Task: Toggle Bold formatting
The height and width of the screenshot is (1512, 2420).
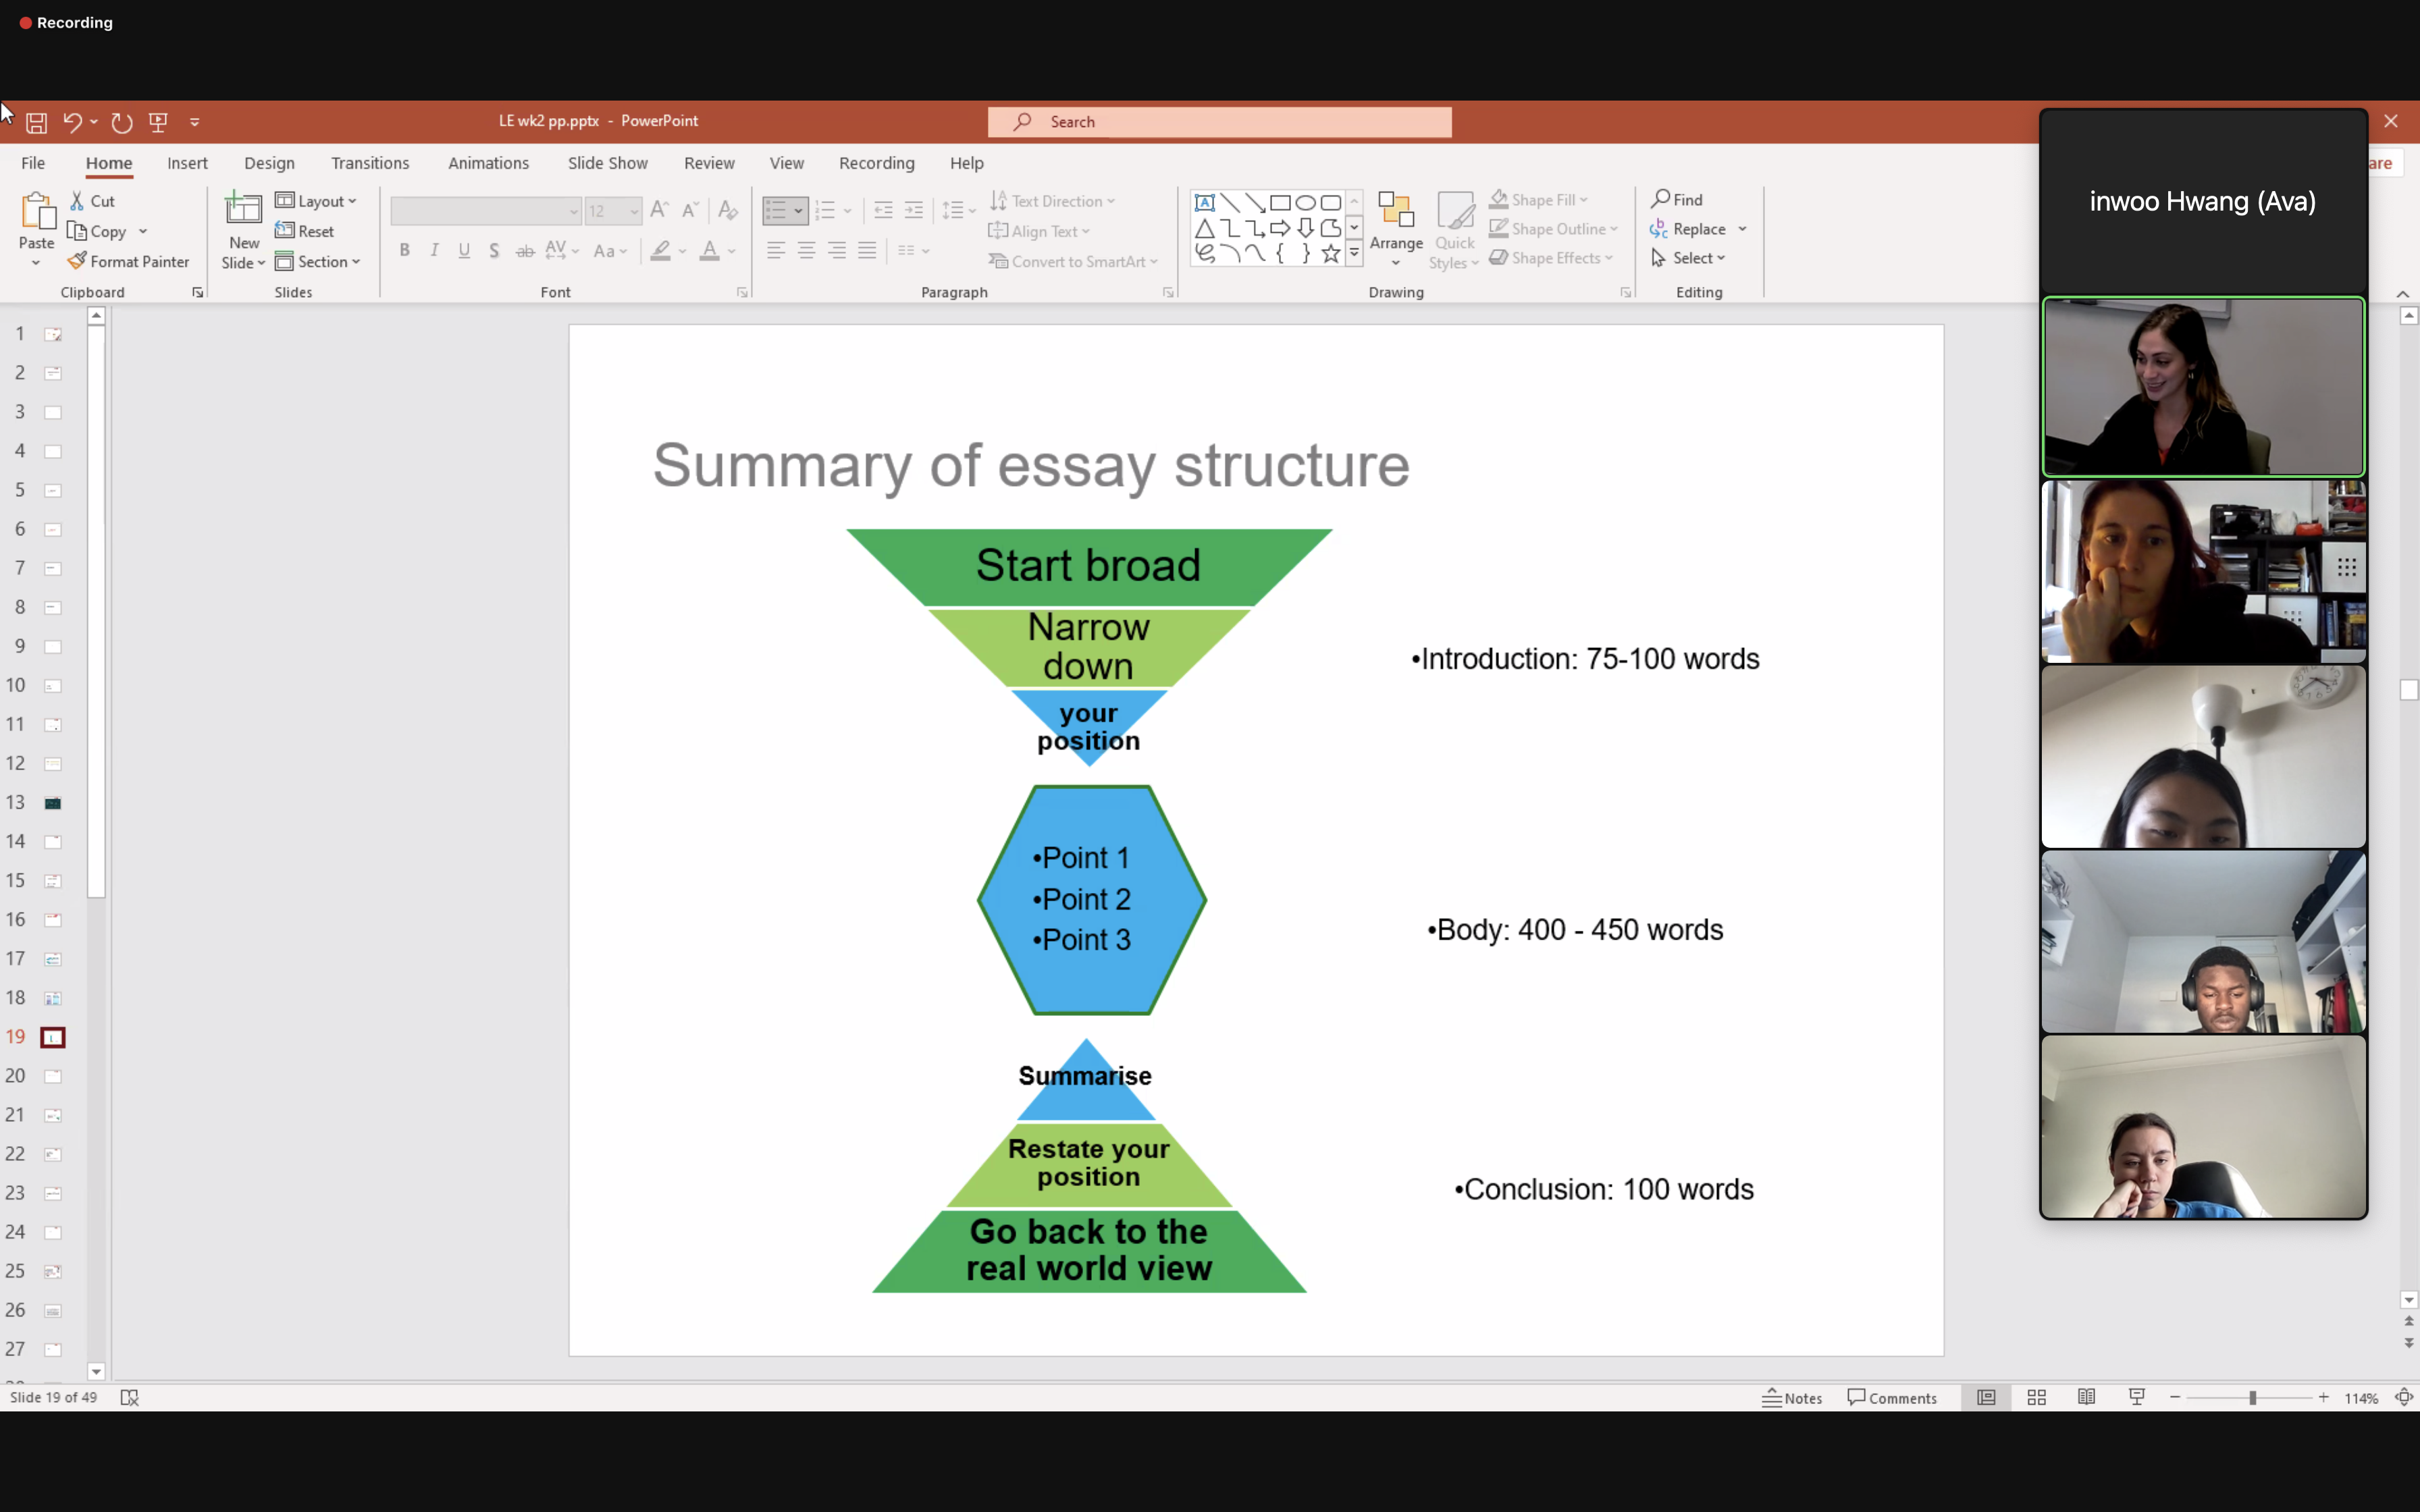Action: [x=404, y=250]
